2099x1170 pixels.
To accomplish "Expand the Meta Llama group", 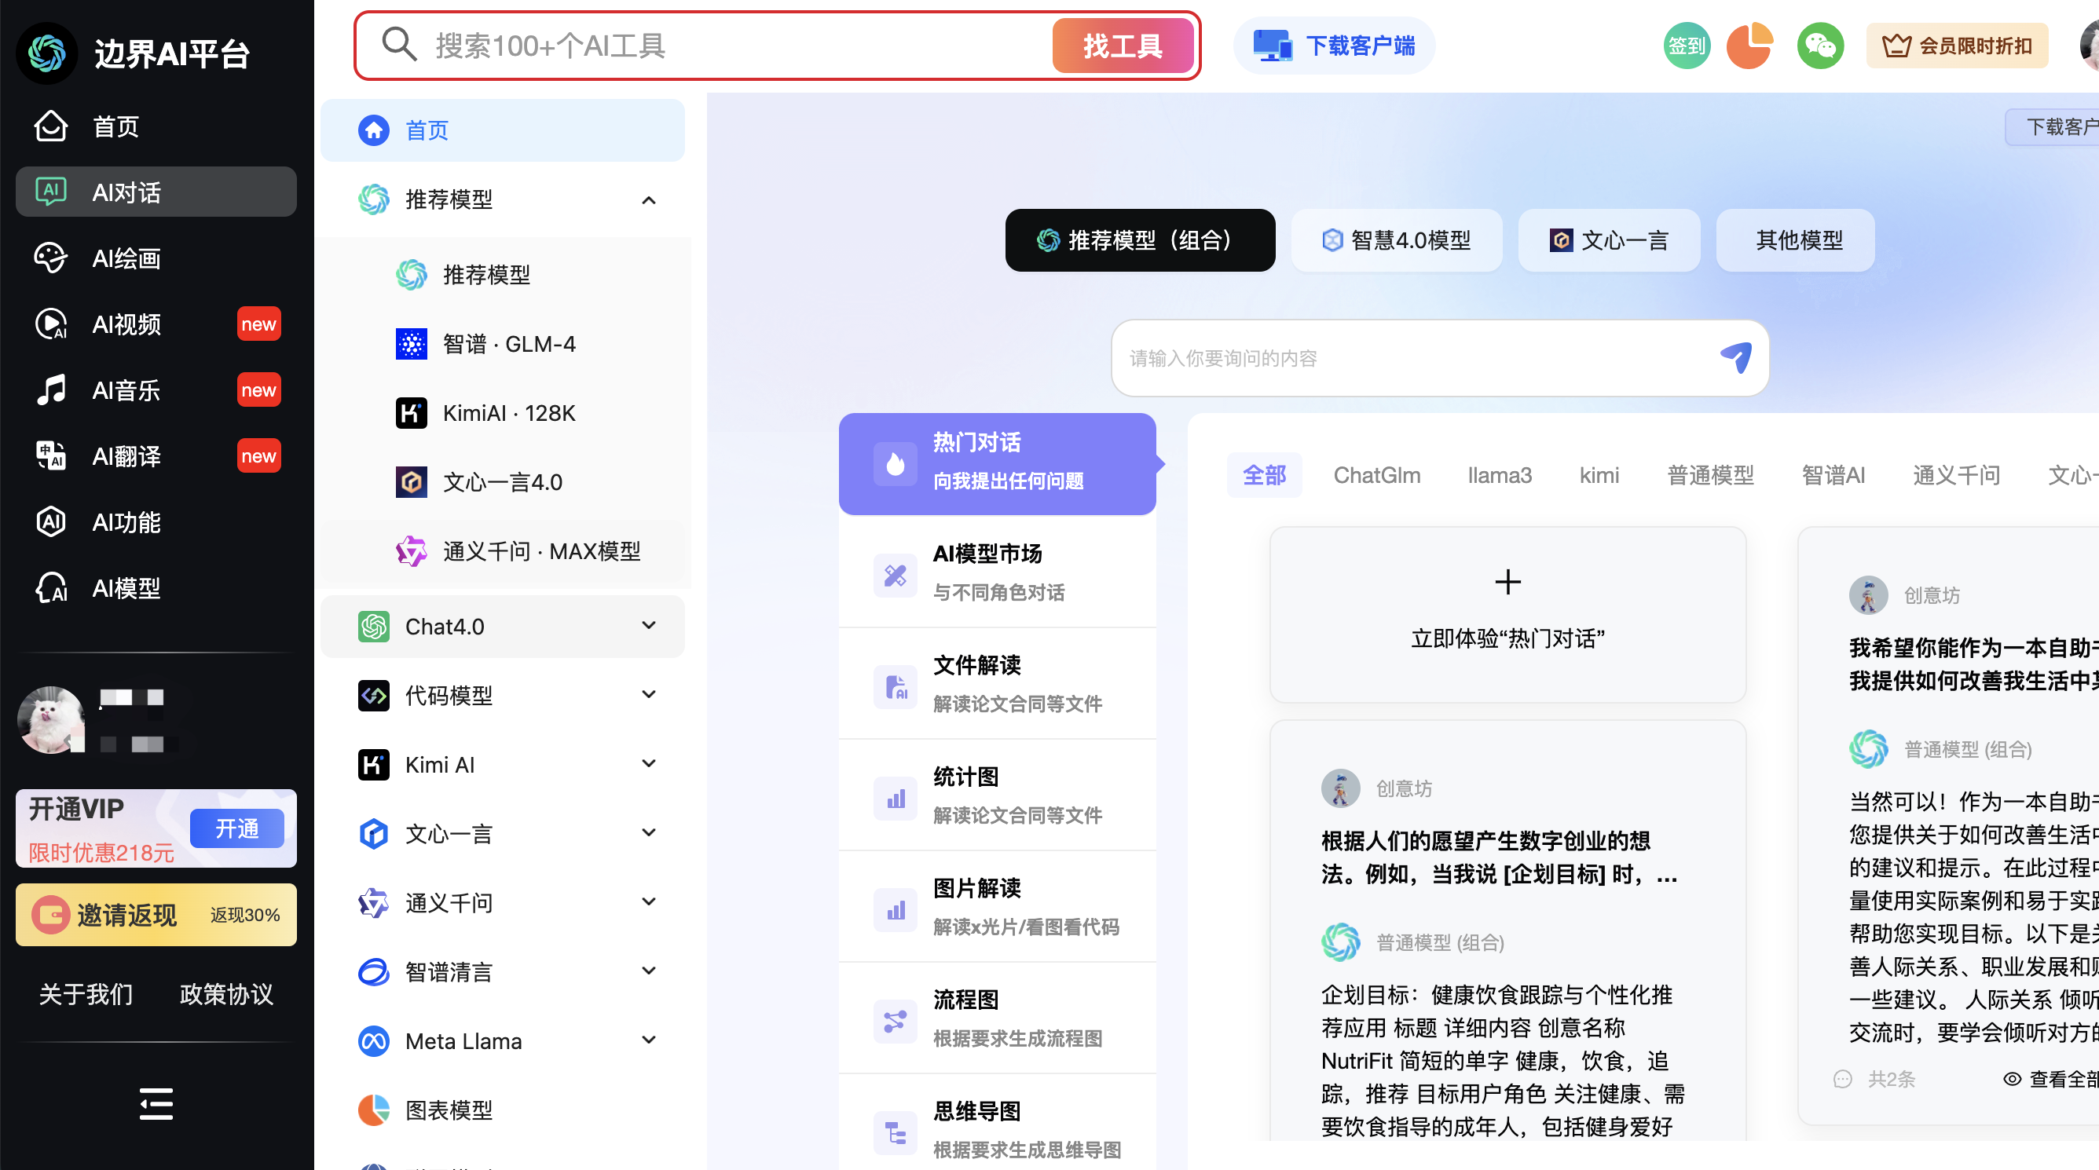I will [x=503, y=1041].
